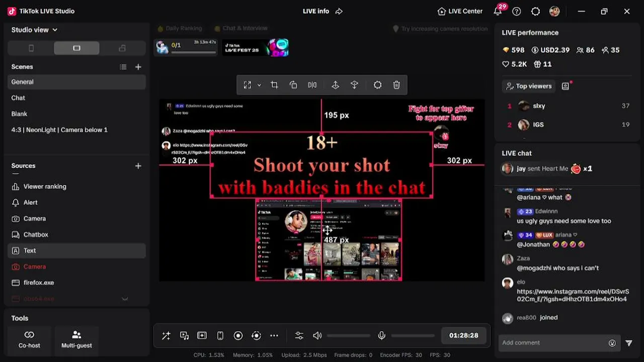Mute the microphone

(382, 335)
